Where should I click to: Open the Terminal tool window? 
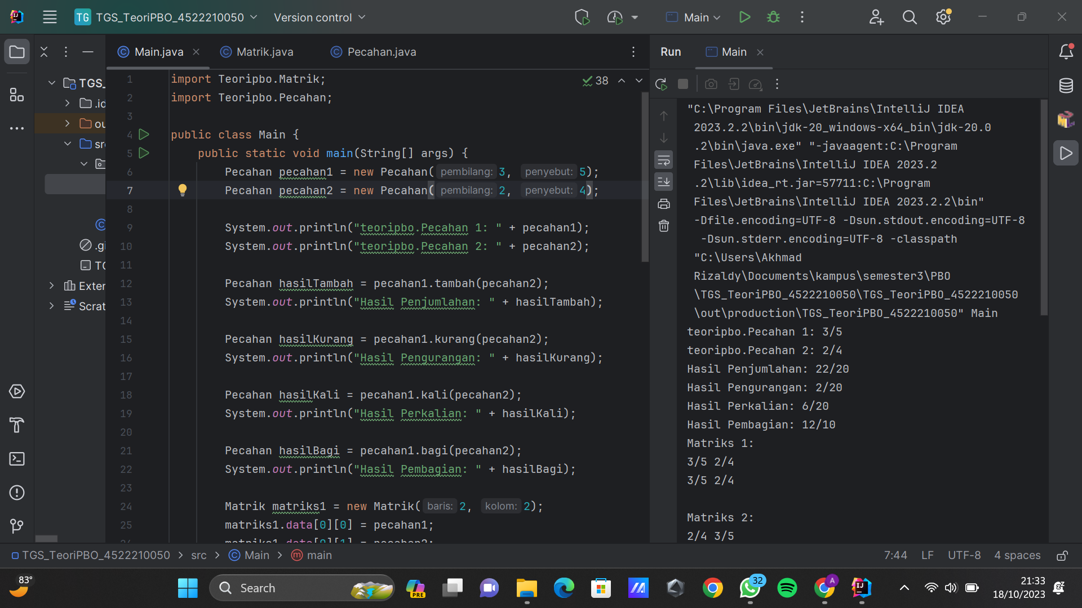tap(17, 459)
